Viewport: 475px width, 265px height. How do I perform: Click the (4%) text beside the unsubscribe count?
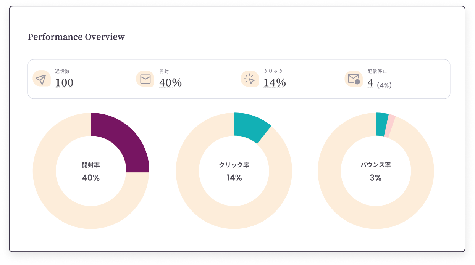(x=384, y=85)
